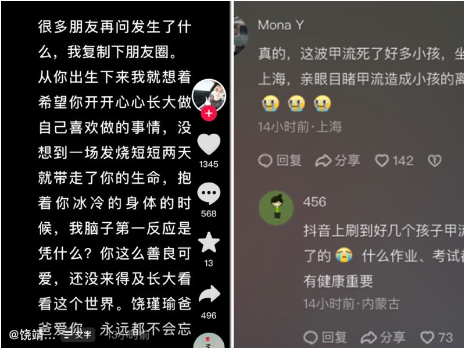
Task: Like the 456 comment with 73 likes
Action: [x=437, y=337]
